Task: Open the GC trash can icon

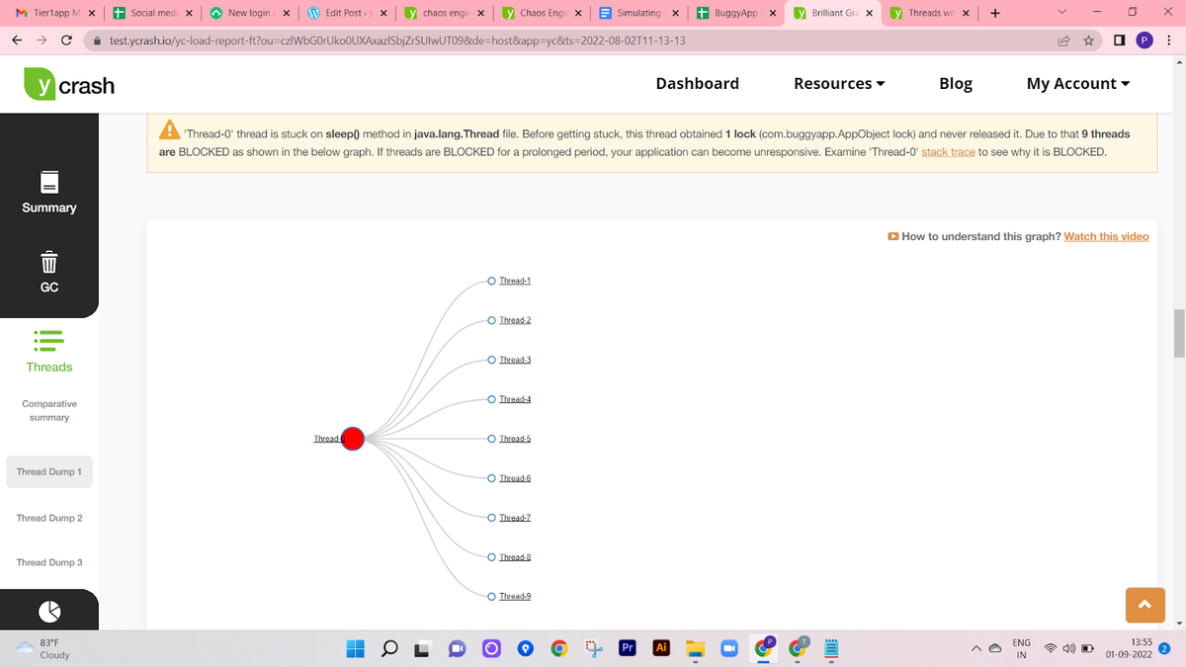Action: 49,263
